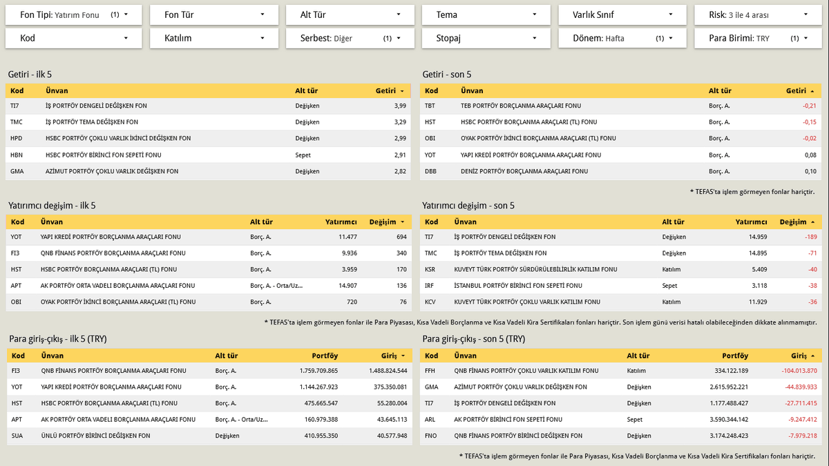Sort Getiri son 5 table by Getiri header
This screenshot has width=829, height=466.
(796, 90)
